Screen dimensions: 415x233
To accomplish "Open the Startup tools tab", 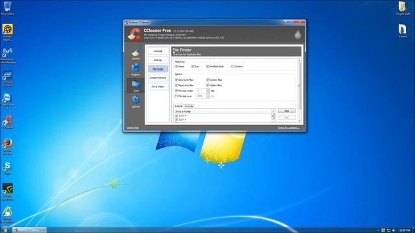I will (158, 60).
